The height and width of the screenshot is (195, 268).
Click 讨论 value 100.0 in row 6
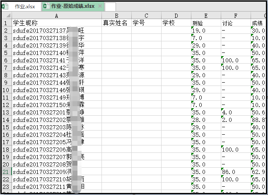click(x=236, y=60)
